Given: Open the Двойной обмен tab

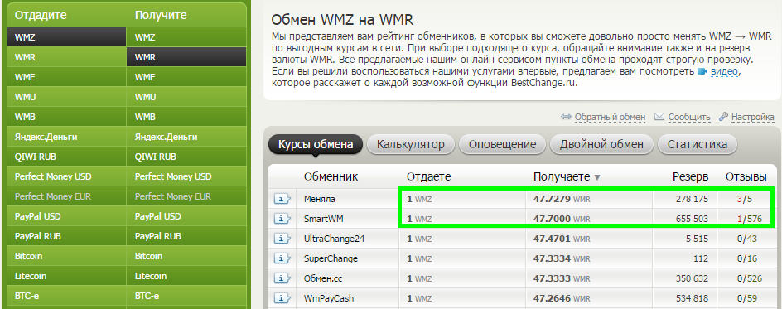Looking at the screenshot, I should point(601,144).
